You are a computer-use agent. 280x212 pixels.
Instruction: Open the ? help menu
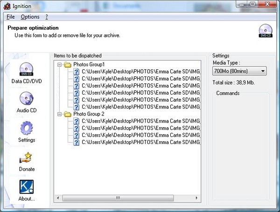click(47, 17)
